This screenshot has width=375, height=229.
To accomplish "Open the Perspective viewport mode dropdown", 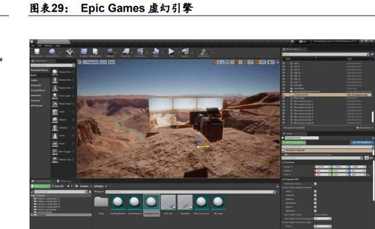I will click(x=90, y=62).
